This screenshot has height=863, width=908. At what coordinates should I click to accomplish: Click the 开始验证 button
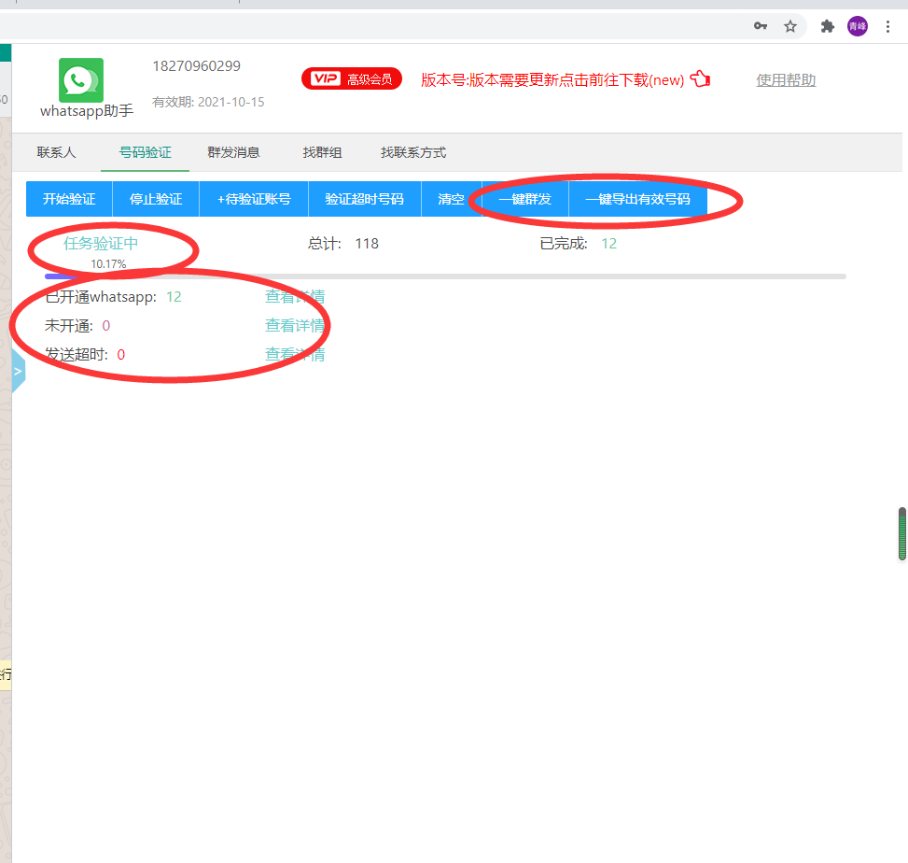click(x=68, y=198)
